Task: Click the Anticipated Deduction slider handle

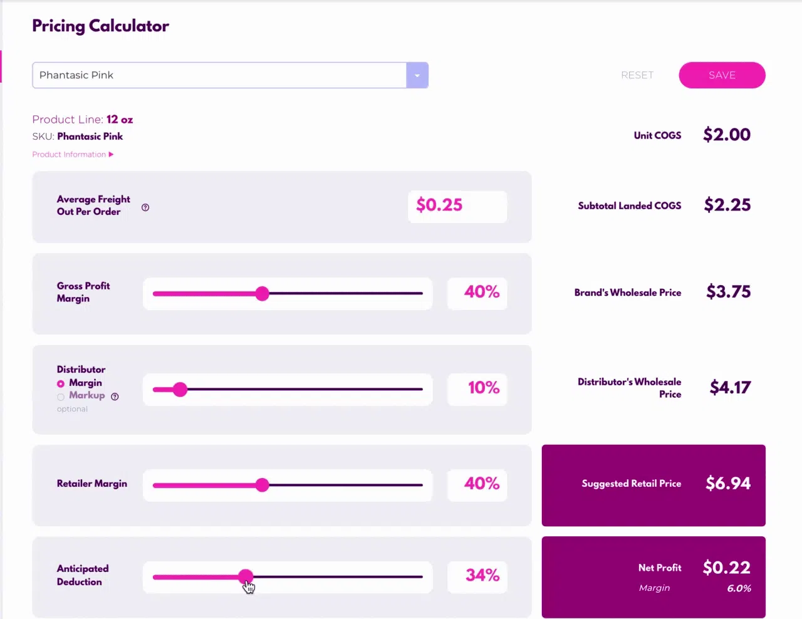Action: tap(246, 576)
